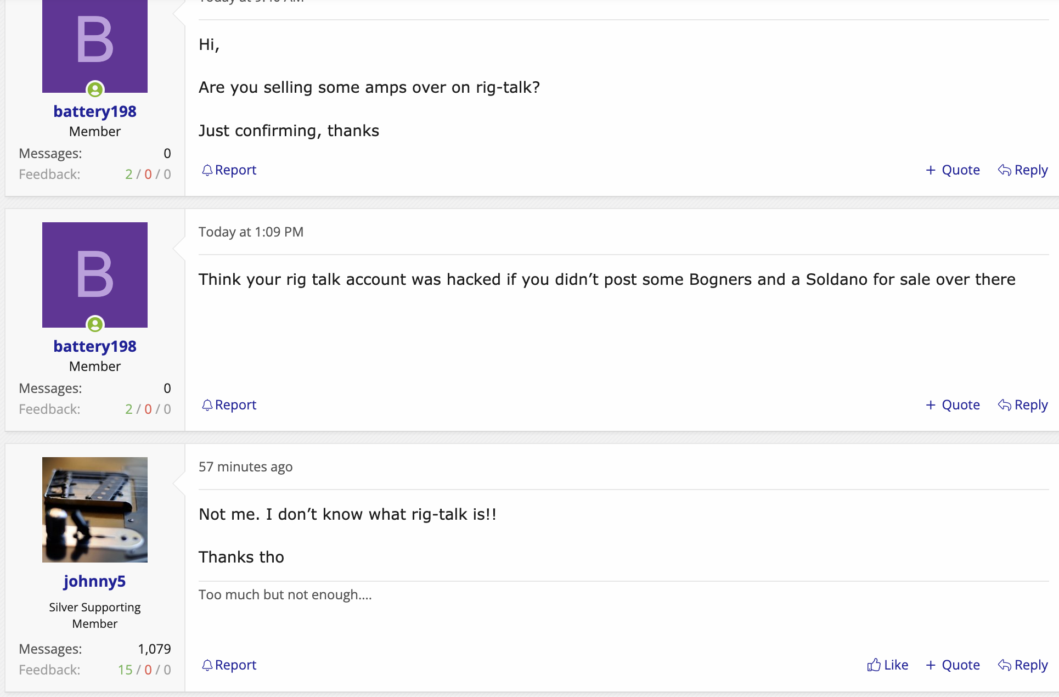The width and height of the screenshot is (1059, 697).
Task: Click the Reply arrow icon on johnny5's post
Action: coord(1004,665)
